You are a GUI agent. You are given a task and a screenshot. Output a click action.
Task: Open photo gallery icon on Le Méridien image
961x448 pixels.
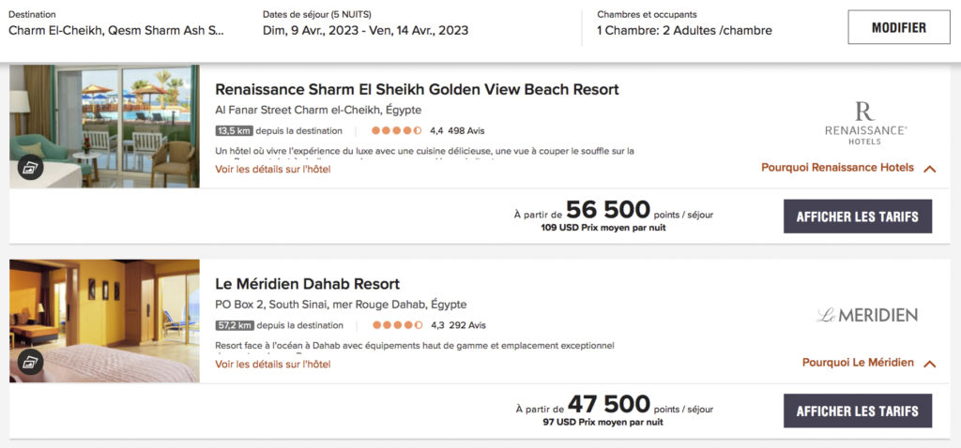(x=31, y=362)
